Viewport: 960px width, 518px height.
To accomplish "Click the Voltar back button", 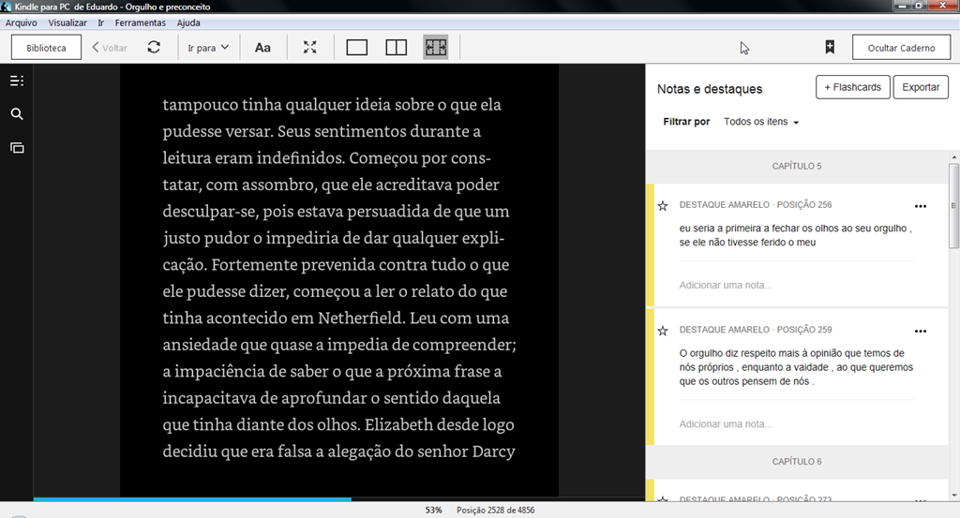I will click(110, 48).
